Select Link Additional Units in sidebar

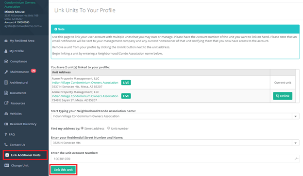click(25, 155)
